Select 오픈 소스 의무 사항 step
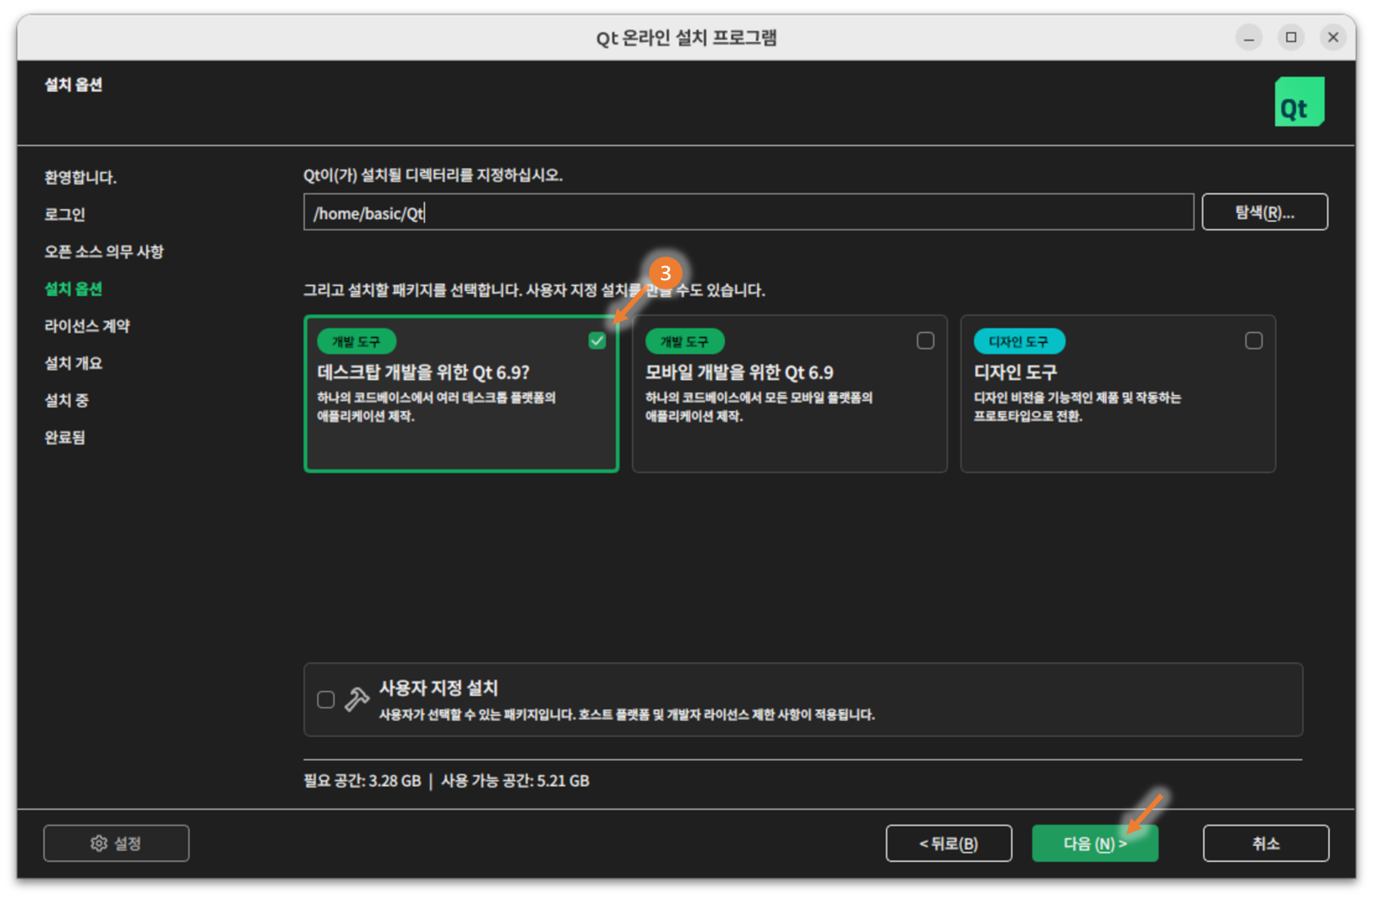 click(x=104, y=252)
